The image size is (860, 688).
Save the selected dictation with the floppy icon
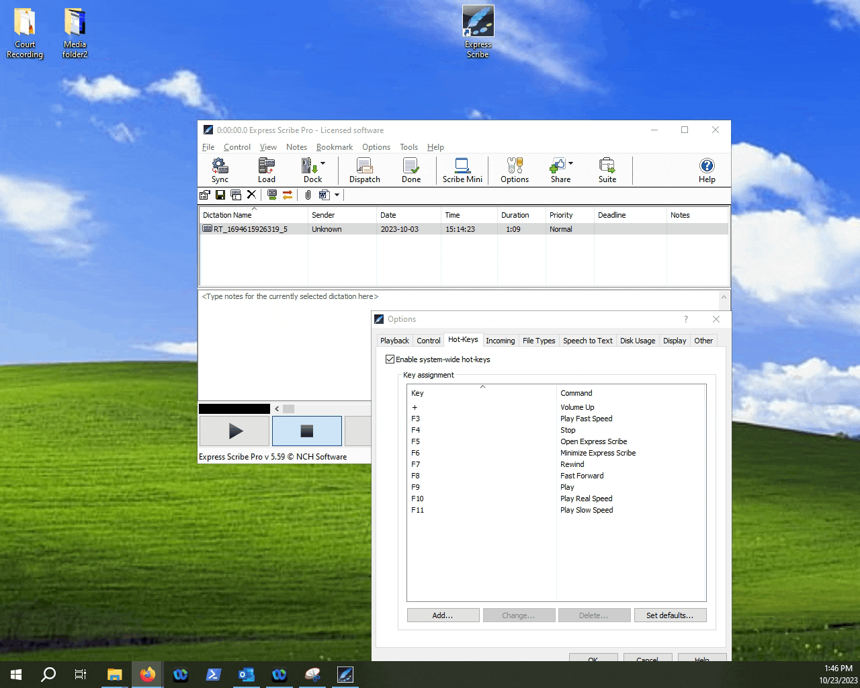(x=220, y=195)
